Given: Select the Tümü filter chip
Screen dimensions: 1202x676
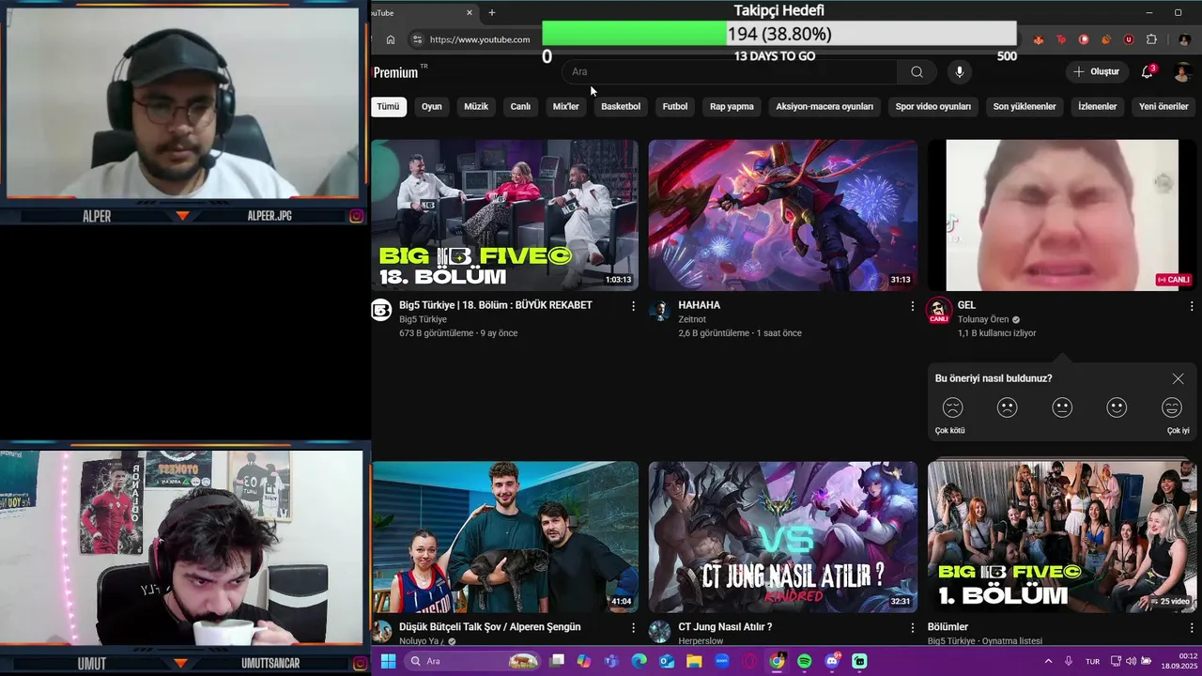Looking at the screenshot, I should point(388,107).
